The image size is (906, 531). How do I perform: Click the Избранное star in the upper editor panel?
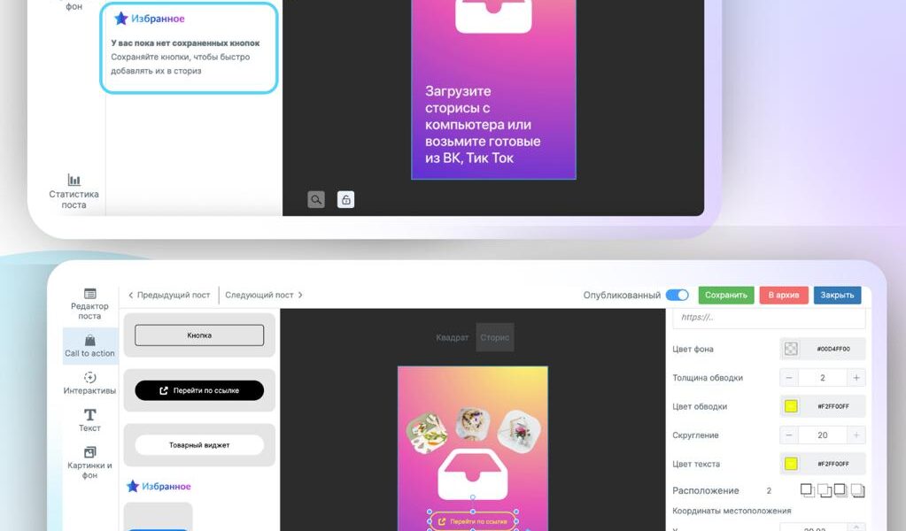[x=120, y=19]
